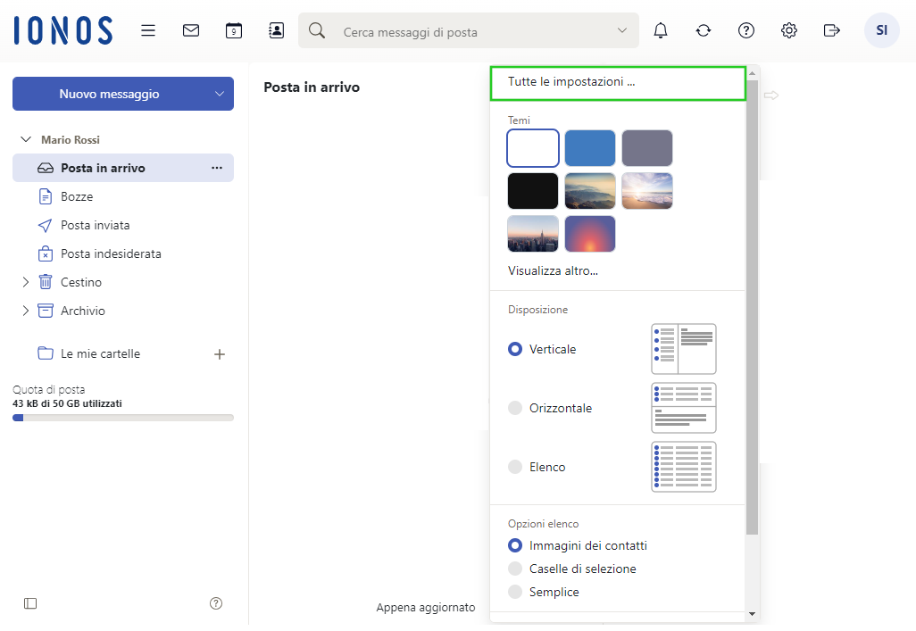
Task: Refresh mailbox with the sync icon
Action: (x=704, y=30)
